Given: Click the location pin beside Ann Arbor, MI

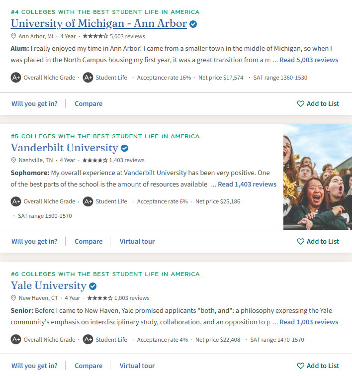Looking at the screenshot, I should [x=13, y=36].
